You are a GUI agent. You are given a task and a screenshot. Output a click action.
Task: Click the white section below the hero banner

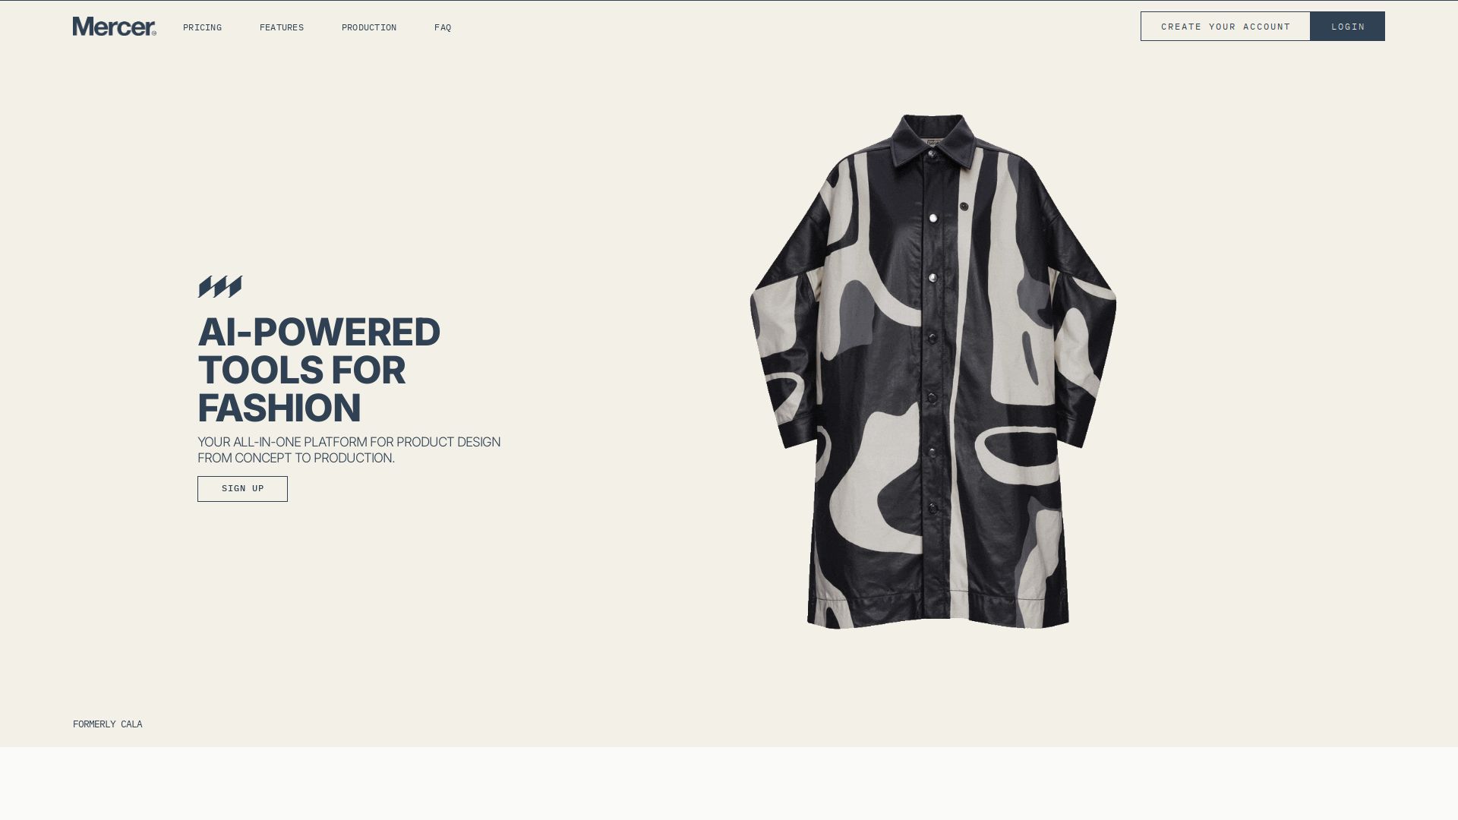(x=729, y=784)
